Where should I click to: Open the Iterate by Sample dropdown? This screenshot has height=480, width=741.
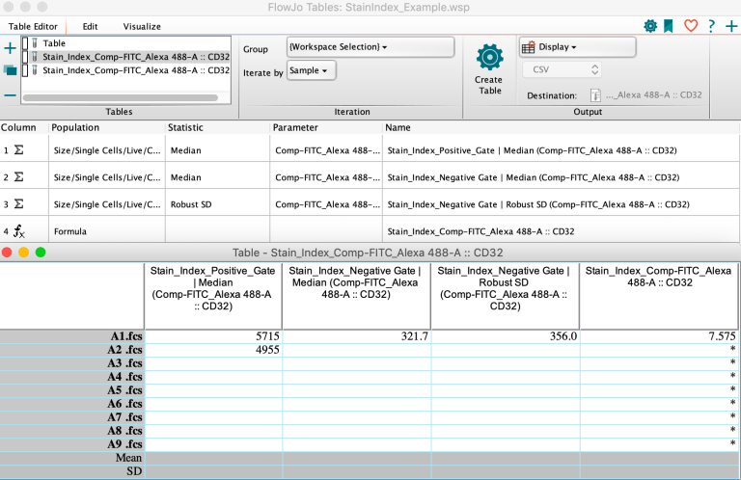point(311,70)
